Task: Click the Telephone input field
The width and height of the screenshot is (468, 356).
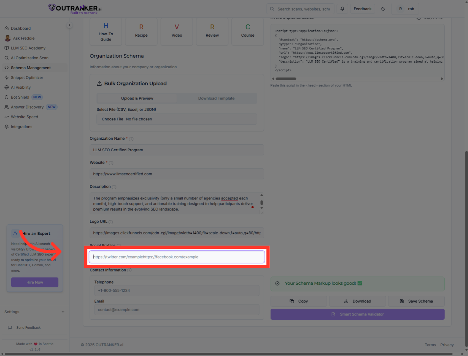Action: (177, 291)
